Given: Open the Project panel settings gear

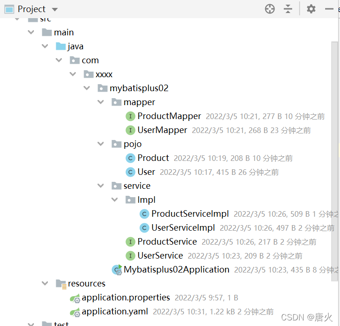Looking at the screenshot, I should [311, 9].
